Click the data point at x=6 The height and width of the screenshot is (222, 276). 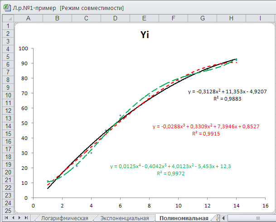[x=120, y=116]
